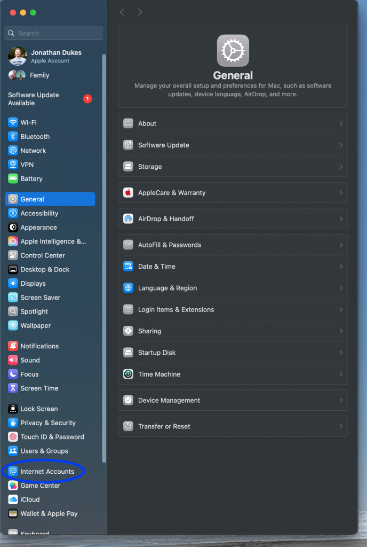Select the Control Center icon
This screenshot has width=367, height=547.
click(x=13, y=255)
